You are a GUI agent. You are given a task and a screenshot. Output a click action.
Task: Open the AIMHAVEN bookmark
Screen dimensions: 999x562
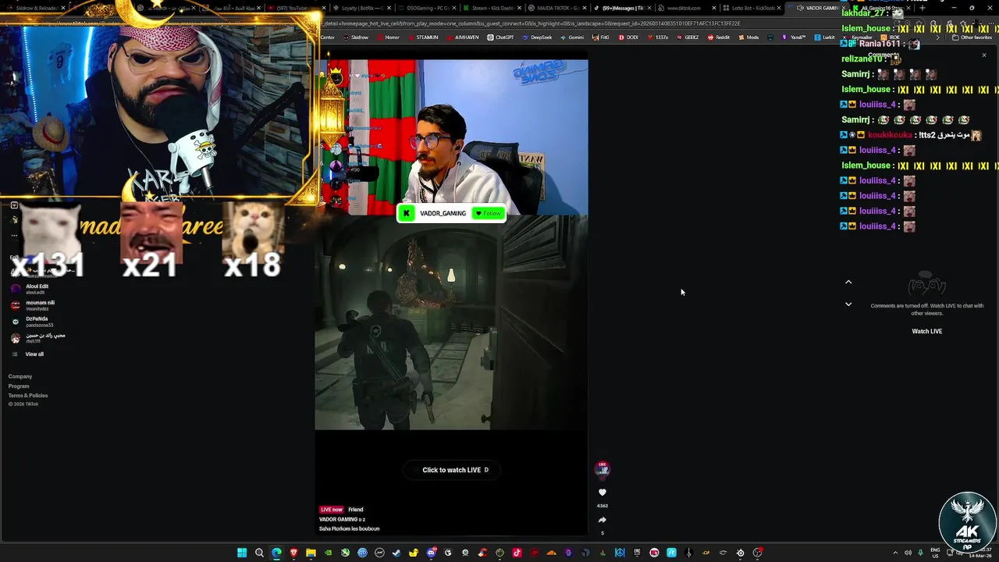pyautogui.click(x=463, y=37)
